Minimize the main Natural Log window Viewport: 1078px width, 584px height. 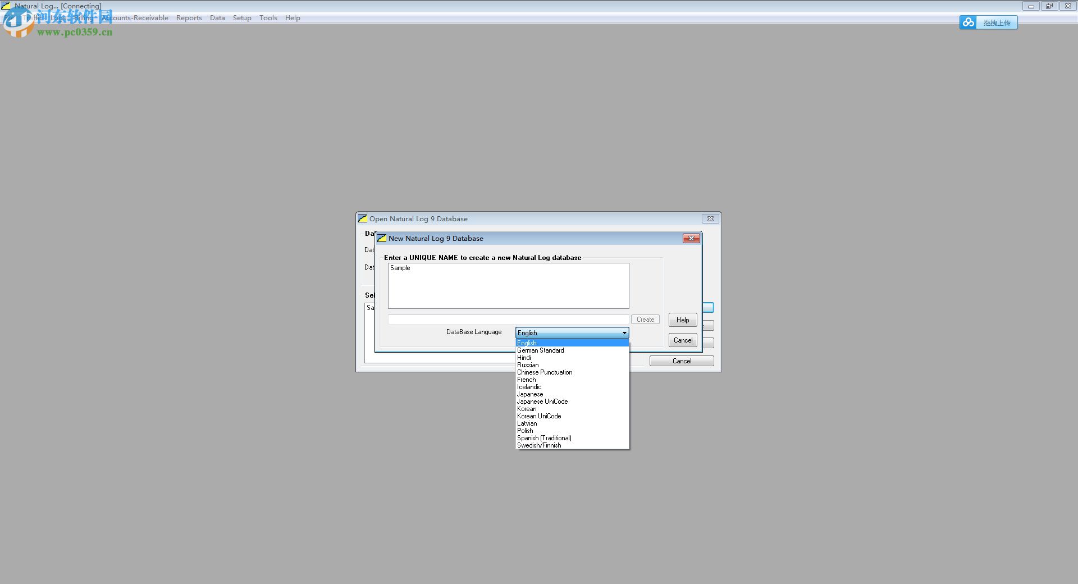pos(1031,6)
